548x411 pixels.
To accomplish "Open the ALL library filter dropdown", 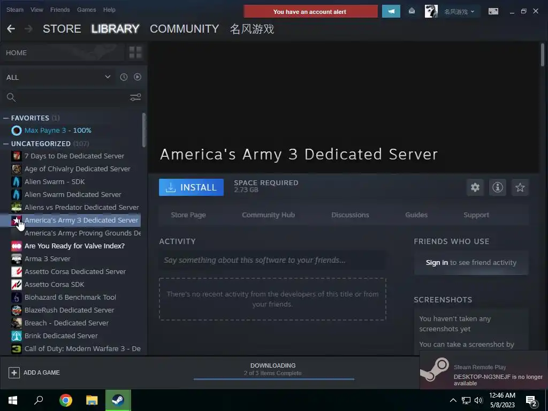I will pyautogui.click(x=58, y=77).
